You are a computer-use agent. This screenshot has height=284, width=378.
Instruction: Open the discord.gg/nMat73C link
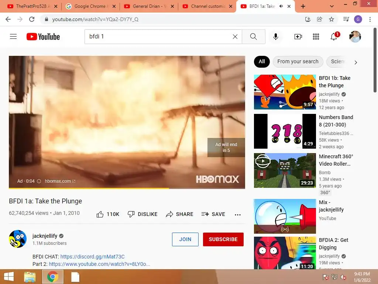pos(92,257)
